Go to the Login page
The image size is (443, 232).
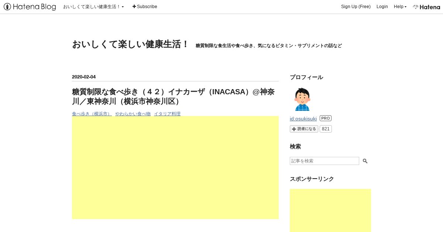382,7
